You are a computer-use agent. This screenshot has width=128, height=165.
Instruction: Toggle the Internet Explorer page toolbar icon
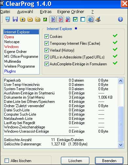pyautogui.click(x=91, y=19)
